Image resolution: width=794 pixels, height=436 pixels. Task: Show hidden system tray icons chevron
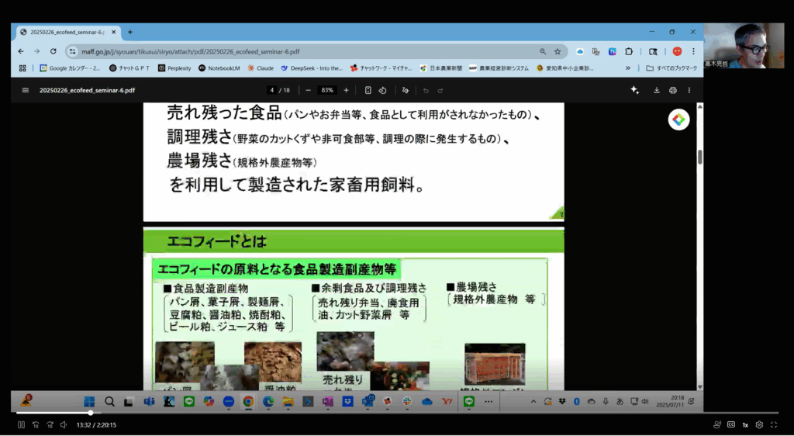pos(533,402)
